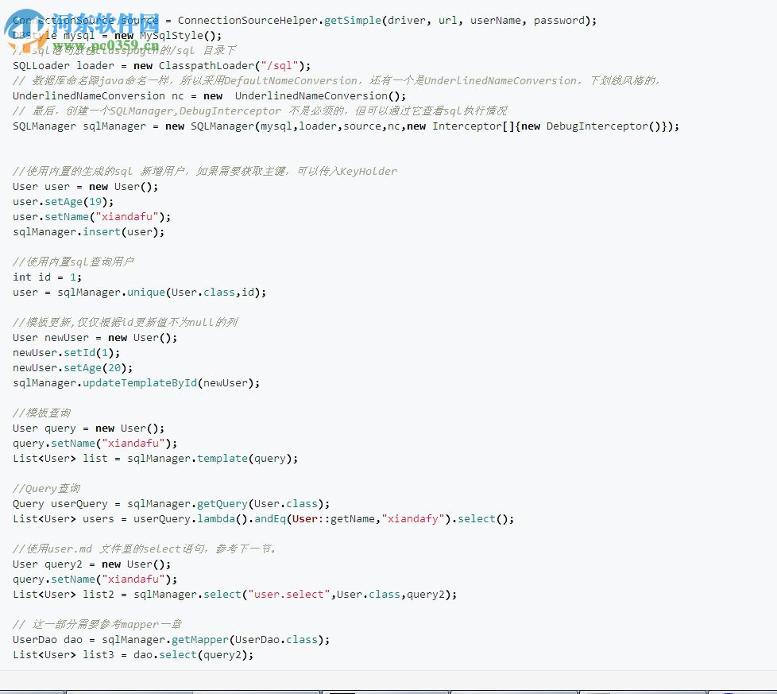The image size is (777, 694).
Task: Click the comment mentioning KeyHolder
Action: (205, 172)
